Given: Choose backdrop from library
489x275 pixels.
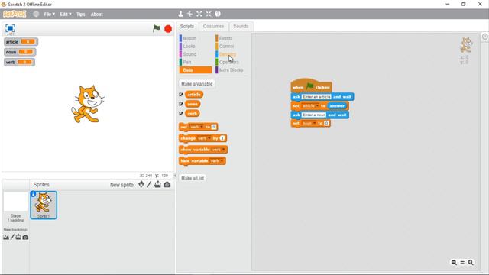Looking at the screenshot, I should (6, 238).
